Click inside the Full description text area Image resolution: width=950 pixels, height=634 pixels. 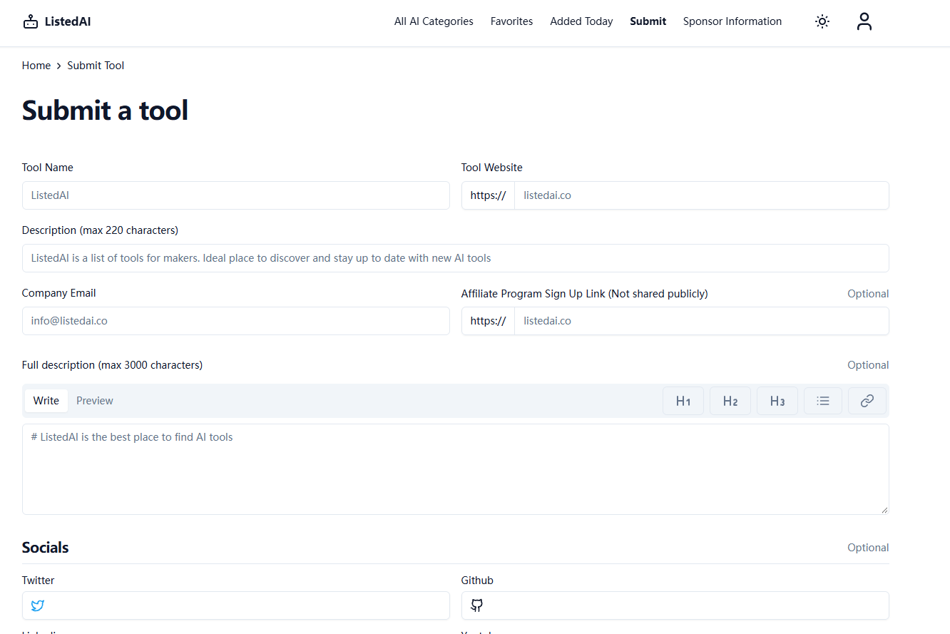tap(456, 469)
